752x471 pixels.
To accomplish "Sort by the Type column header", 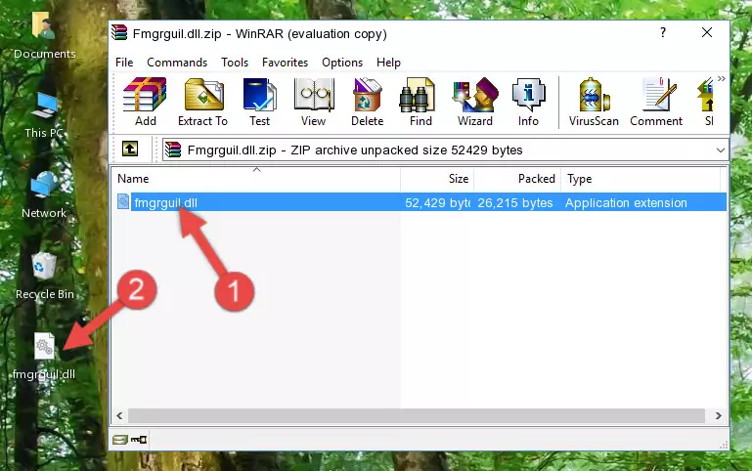I will pyautogui.click(x=641, y=179).
